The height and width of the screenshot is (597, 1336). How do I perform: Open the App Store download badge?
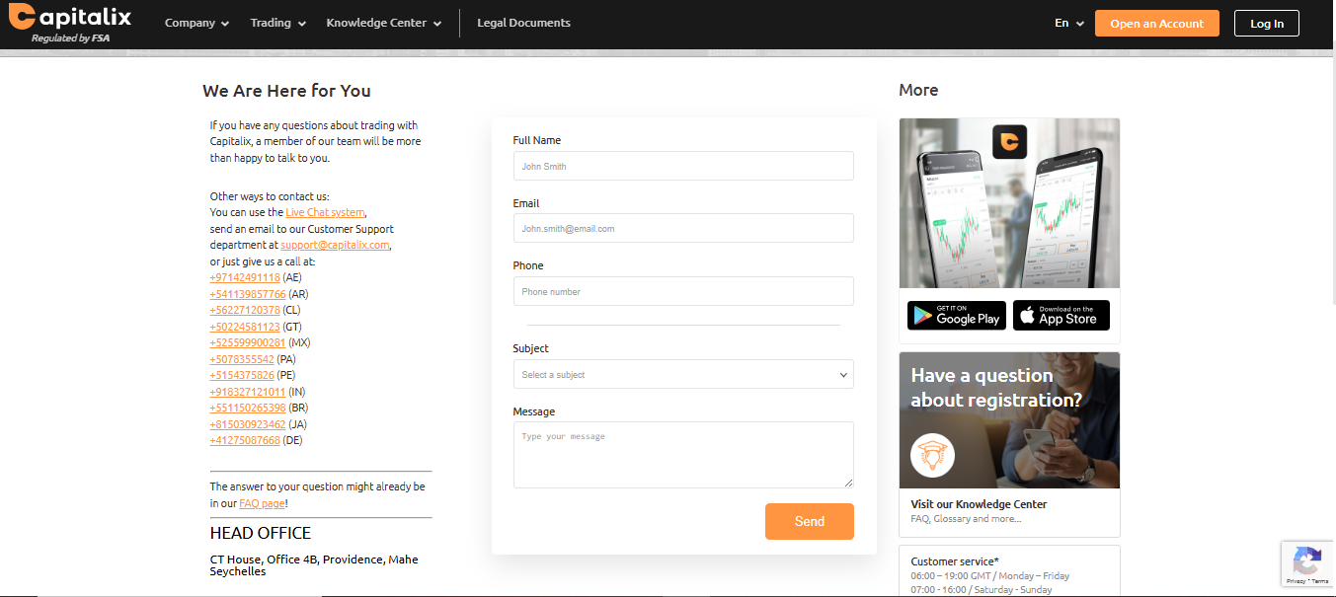(1061, 316)
